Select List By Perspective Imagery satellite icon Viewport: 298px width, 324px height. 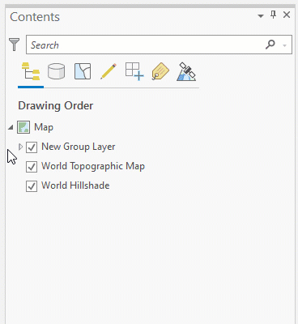point(186,71)
